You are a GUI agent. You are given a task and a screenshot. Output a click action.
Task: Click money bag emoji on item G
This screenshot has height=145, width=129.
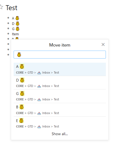coord(17,29)
